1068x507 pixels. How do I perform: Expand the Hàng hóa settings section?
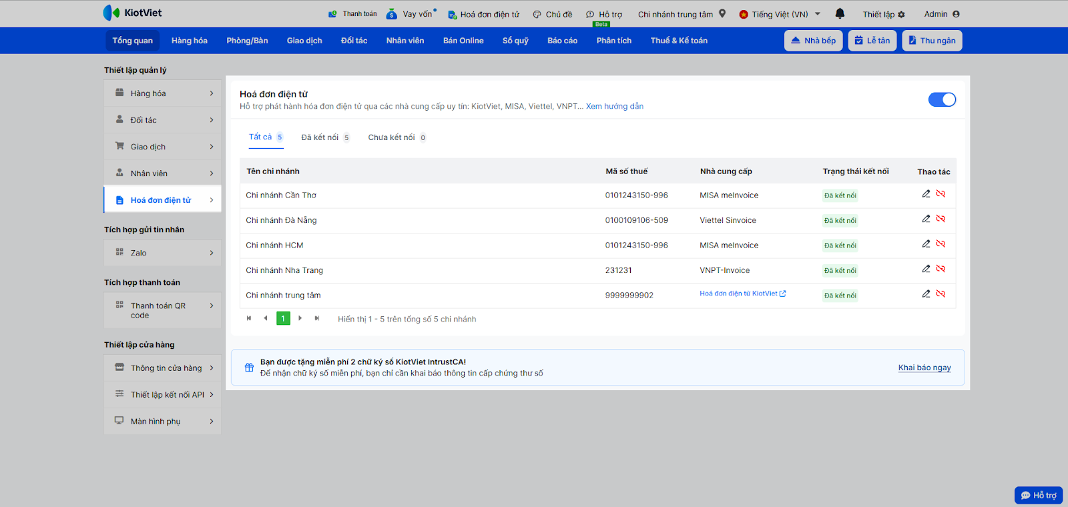(x=162, y=93)
